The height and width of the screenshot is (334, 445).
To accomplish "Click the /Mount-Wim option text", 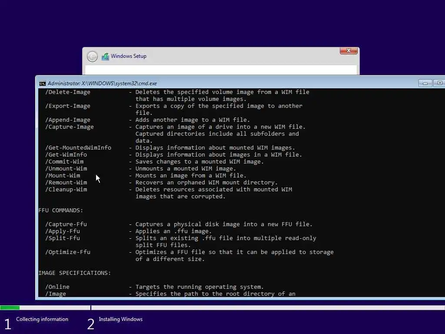I will pyautogui.click(x=63, y=176).
